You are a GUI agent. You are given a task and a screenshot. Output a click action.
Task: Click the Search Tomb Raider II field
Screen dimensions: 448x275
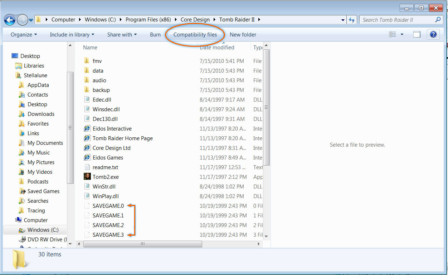[397, 20]
